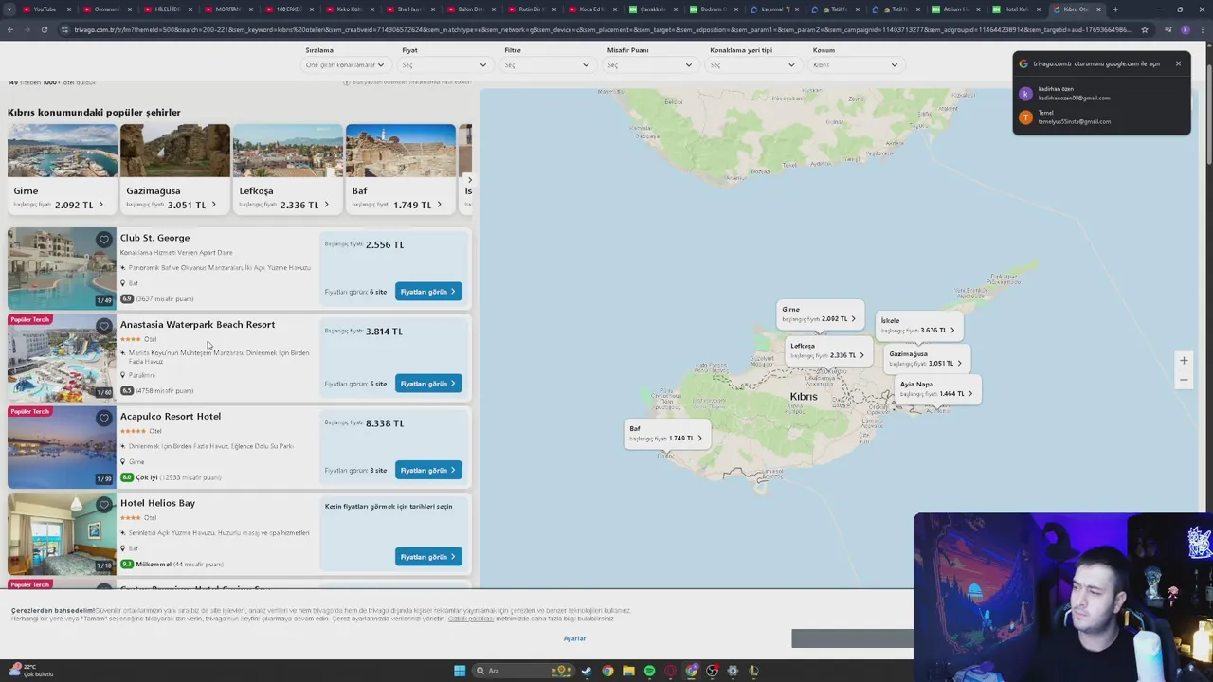
Task: Open Spotify from the taskbar
Action: pos(649,671)
